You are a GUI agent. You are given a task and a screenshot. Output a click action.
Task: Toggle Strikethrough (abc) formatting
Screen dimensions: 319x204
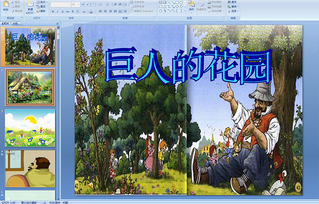pos(67,11)
